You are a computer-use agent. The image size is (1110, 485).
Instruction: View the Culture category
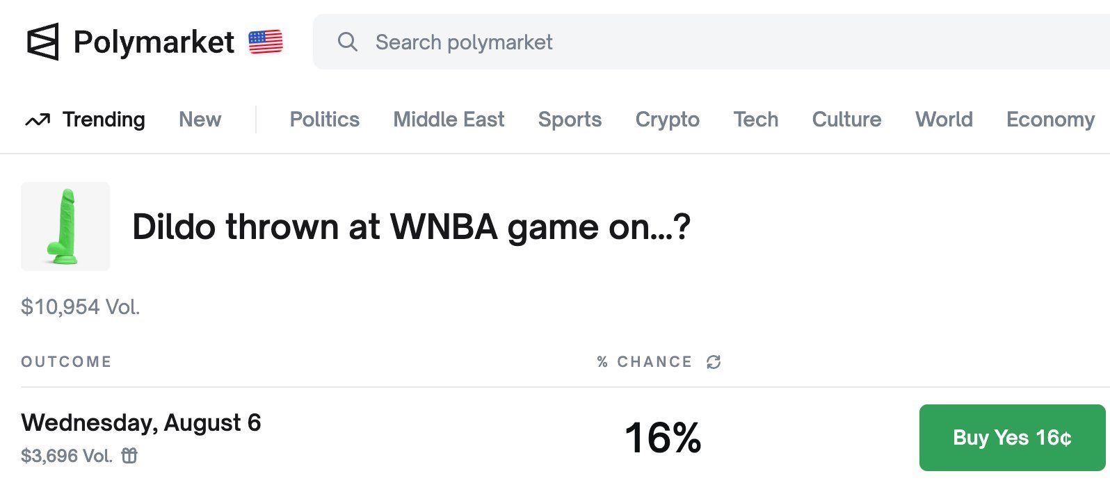pyautogui.click(x=846, y=119)
